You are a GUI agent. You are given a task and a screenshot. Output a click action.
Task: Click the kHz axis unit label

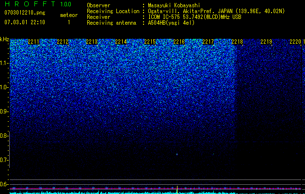[x=4, y=39]
